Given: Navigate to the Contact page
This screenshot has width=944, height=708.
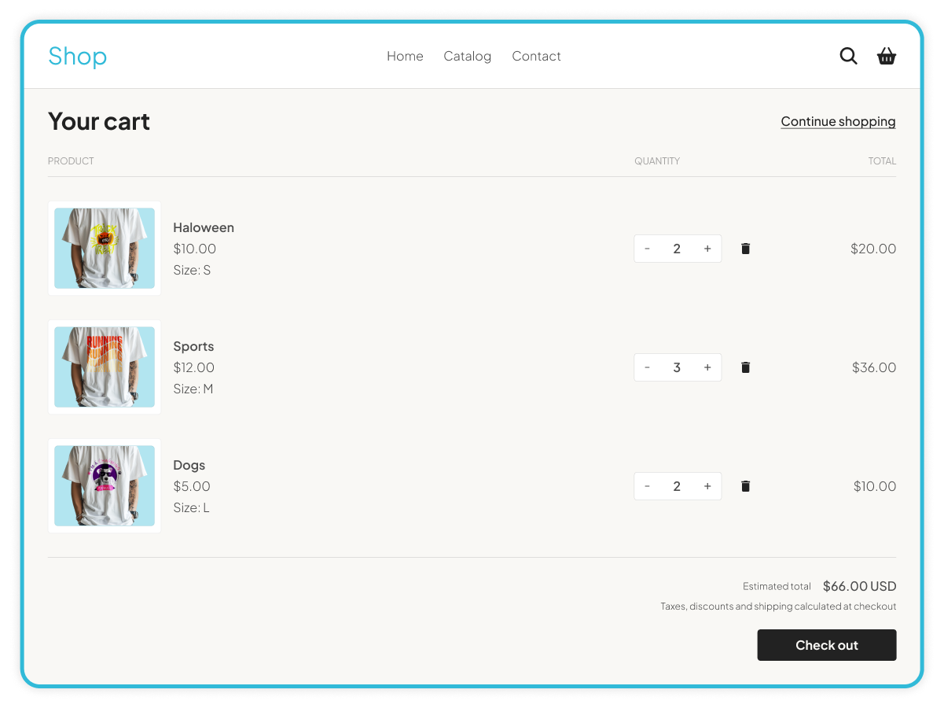Looking at the screenshot, I should click(536, 56).
